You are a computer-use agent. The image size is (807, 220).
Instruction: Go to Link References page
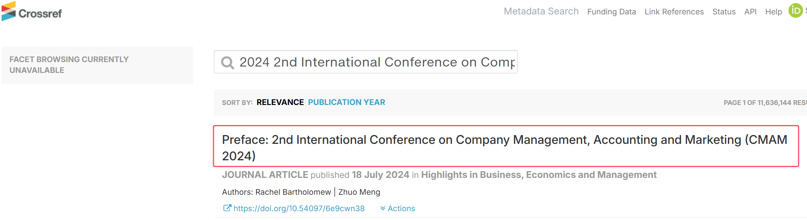click(674, 12)
